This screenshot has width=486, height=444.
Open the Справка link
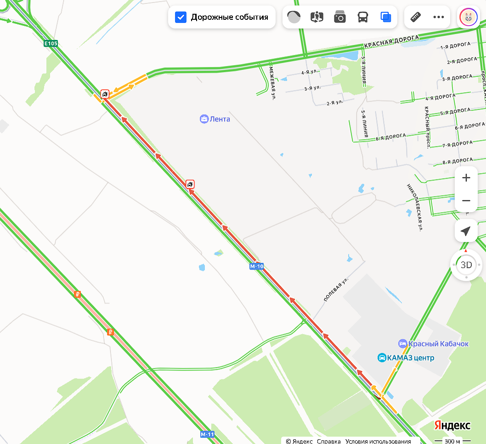[328, 441]
